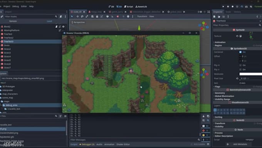This screenshot has height=148, width=262.
Task: Open the Transform menu in viewport toolbar
Action: tap(142, 17)
